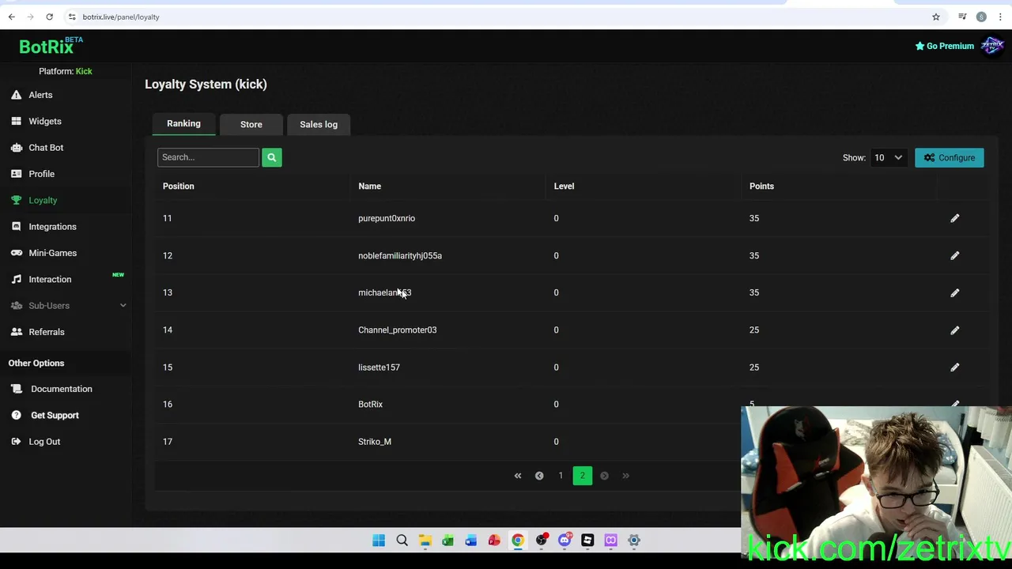Expand the Sub-Users menu
1012x569 pixels.
tap(67, 305)
